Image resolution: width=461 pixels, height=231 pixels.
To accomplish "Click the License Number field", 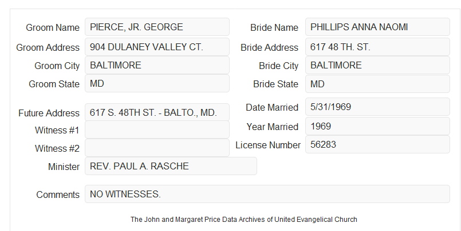I will point(377,144).
